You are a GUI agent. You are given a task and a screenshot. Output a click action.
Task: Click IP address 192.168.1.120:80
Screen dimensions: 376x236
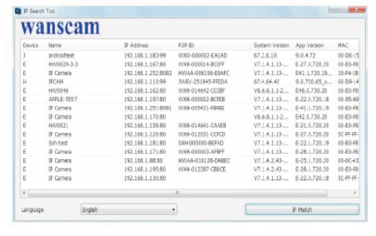145,134
